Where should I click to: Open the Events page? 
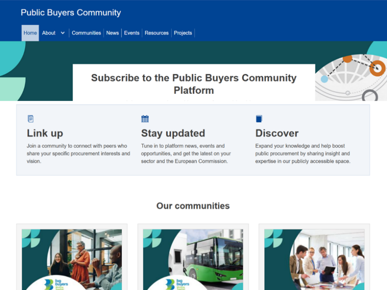point(132,33)
